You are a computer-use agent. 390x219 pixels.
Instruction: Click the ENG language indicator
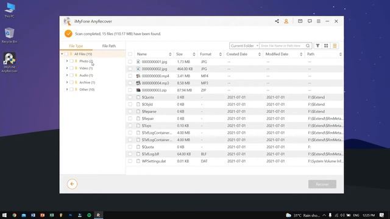pyautogui.click(x=356, y=215)
